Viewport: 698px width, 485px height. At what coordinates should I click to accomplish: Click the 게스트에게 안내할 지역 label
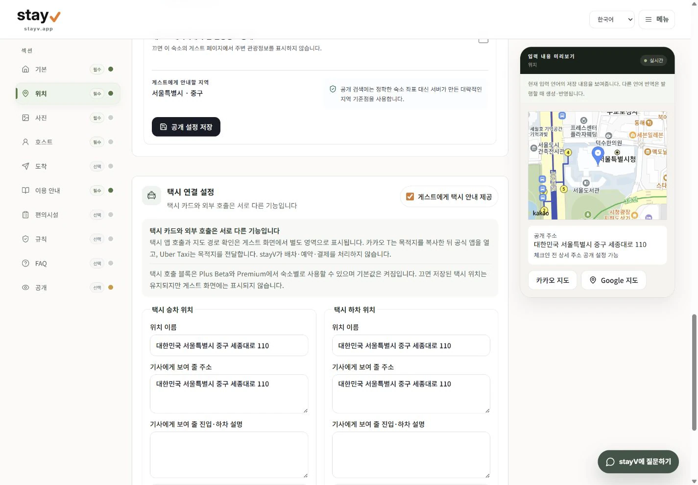tap(180, 82)
